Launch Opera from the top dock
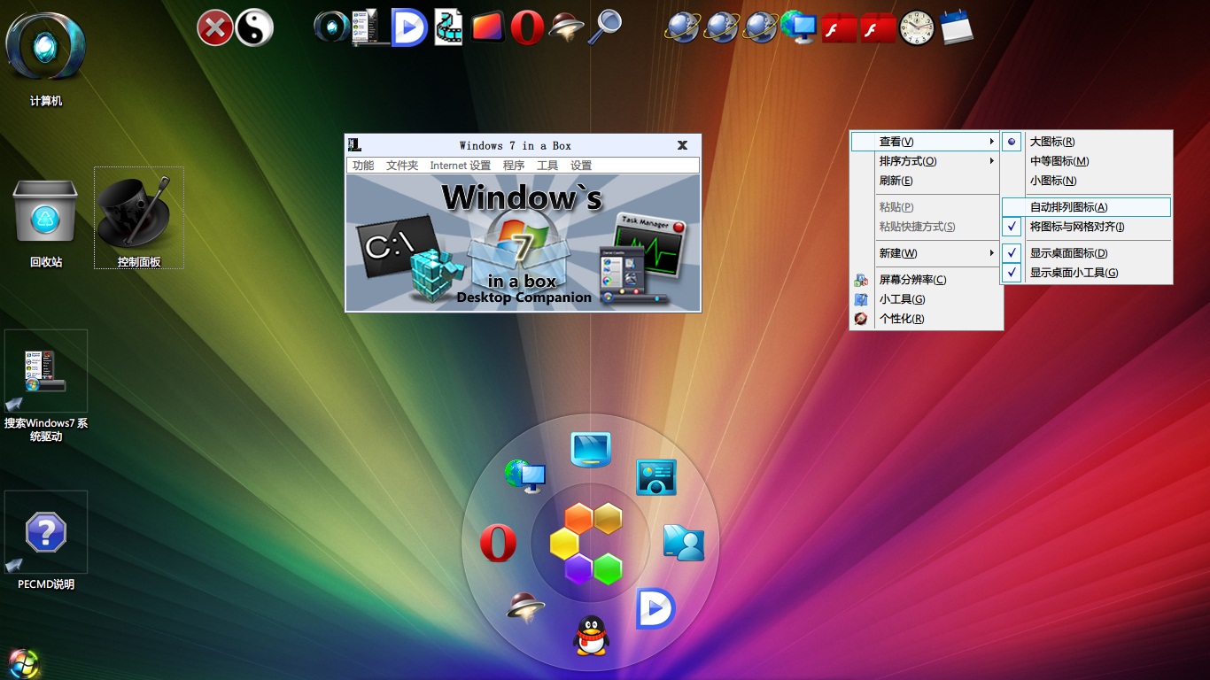Screen dimensions: 1210x680 pos(527,27)
